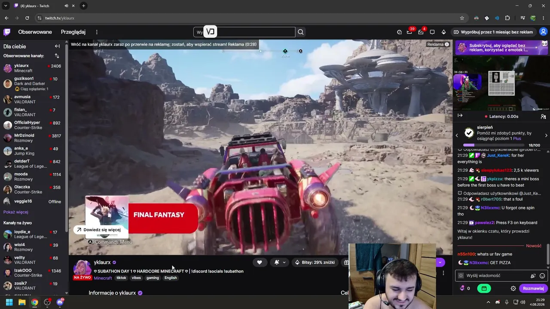Image resolution: width=550 pixels, height=309 pixels.
Task: Toggle follow with the heart button
Action: 260,262
